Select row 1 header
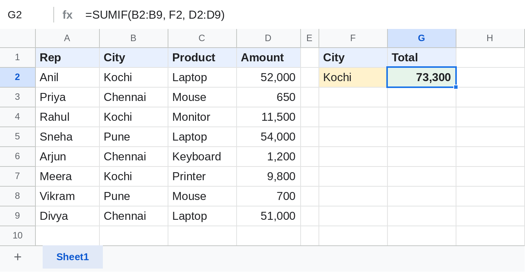This screenshot has height=272, width=525. coord(18,58)
